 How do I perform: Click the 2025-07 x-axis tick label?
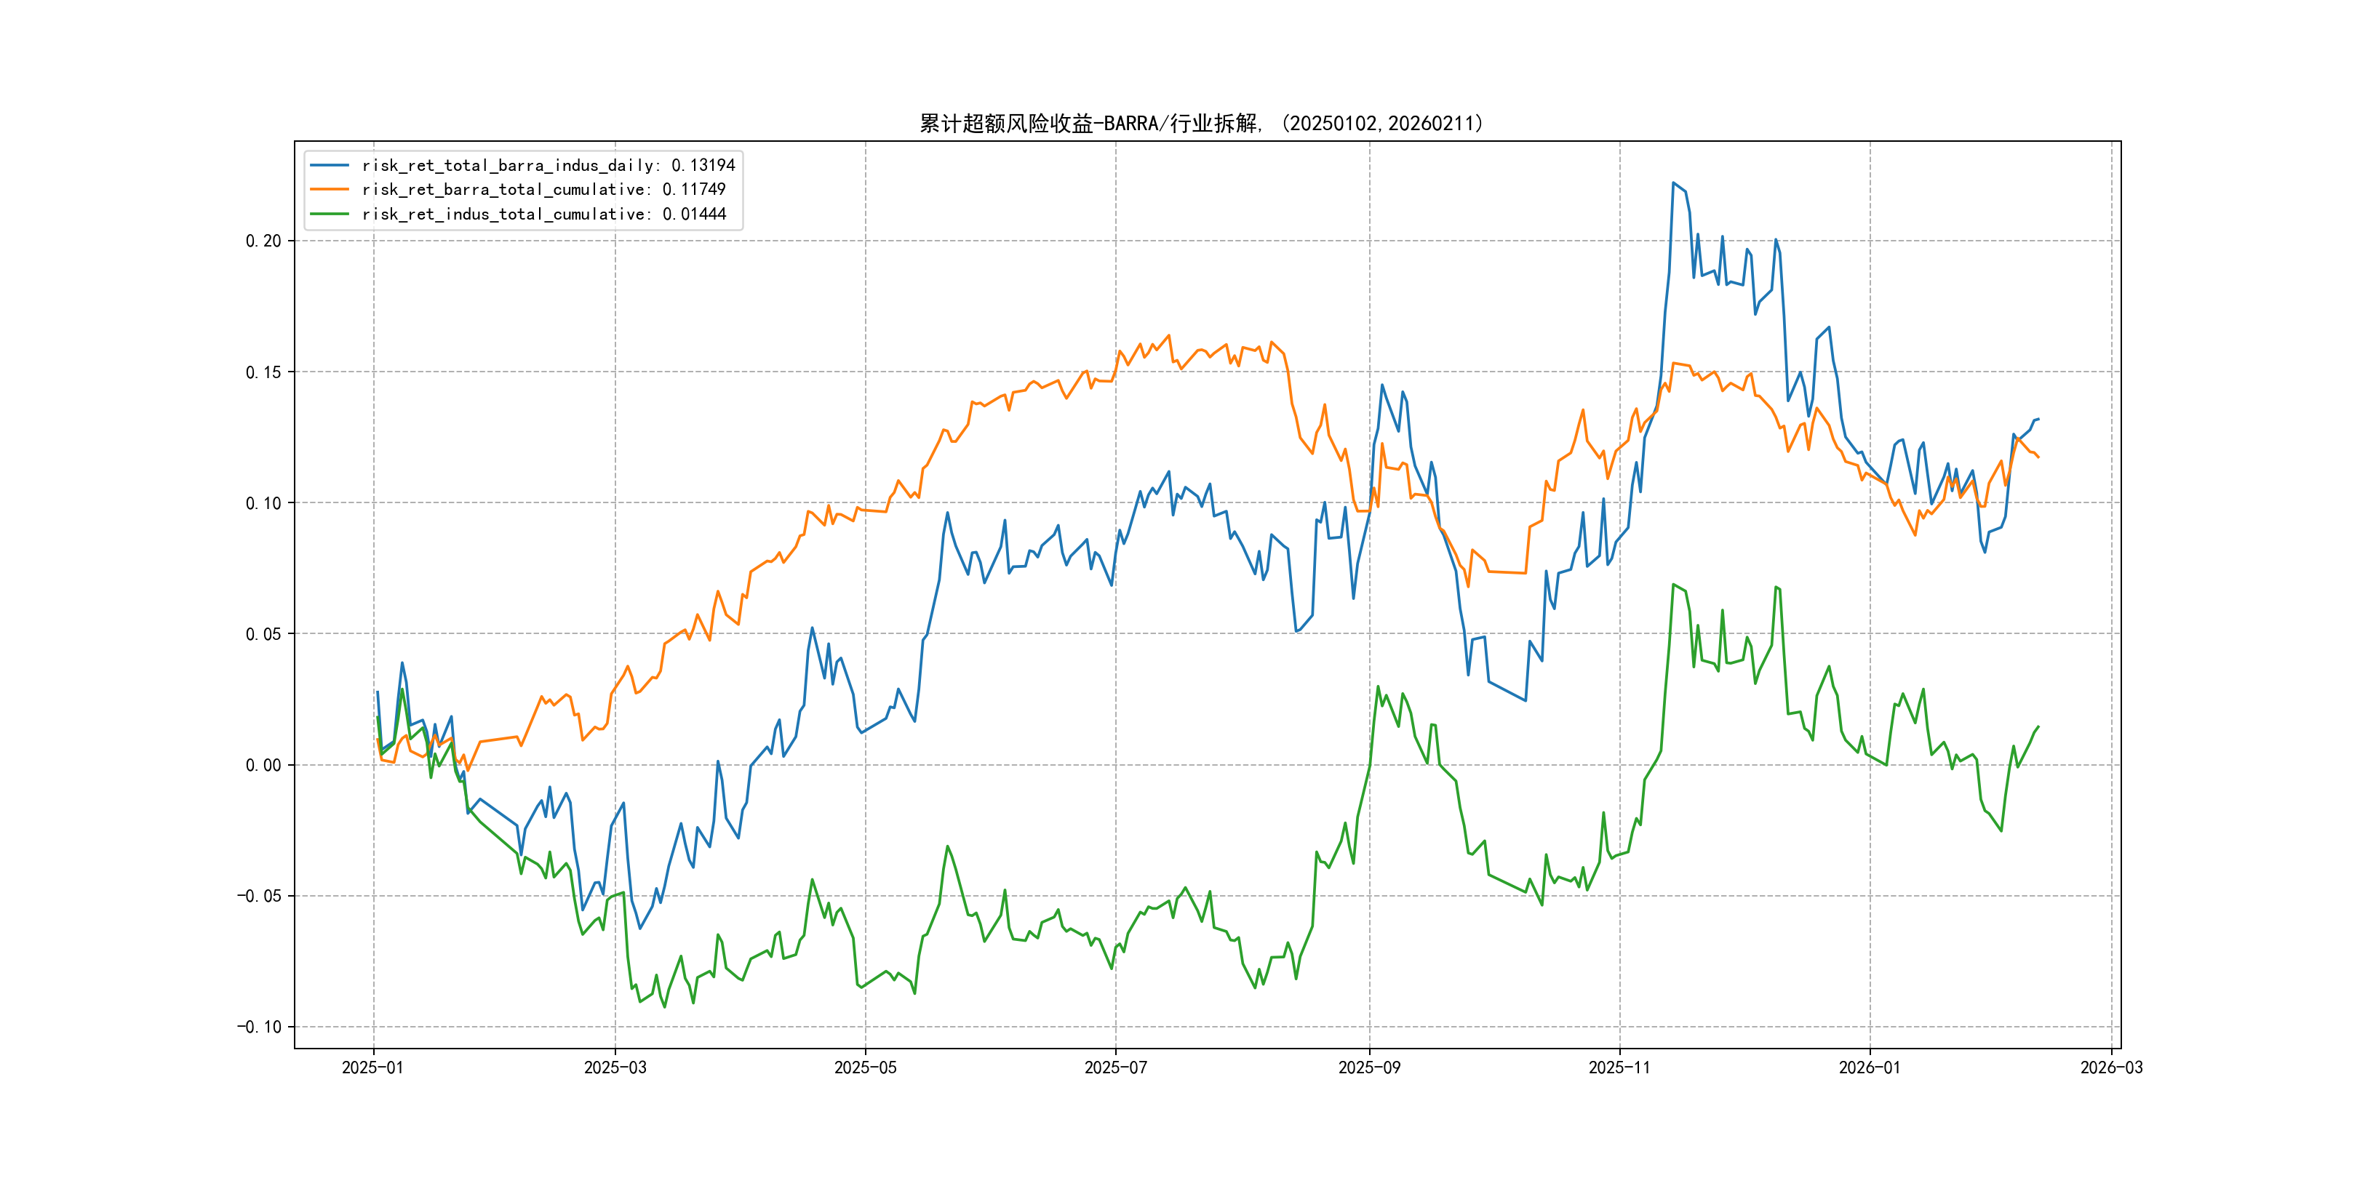coord(1115,1068)
